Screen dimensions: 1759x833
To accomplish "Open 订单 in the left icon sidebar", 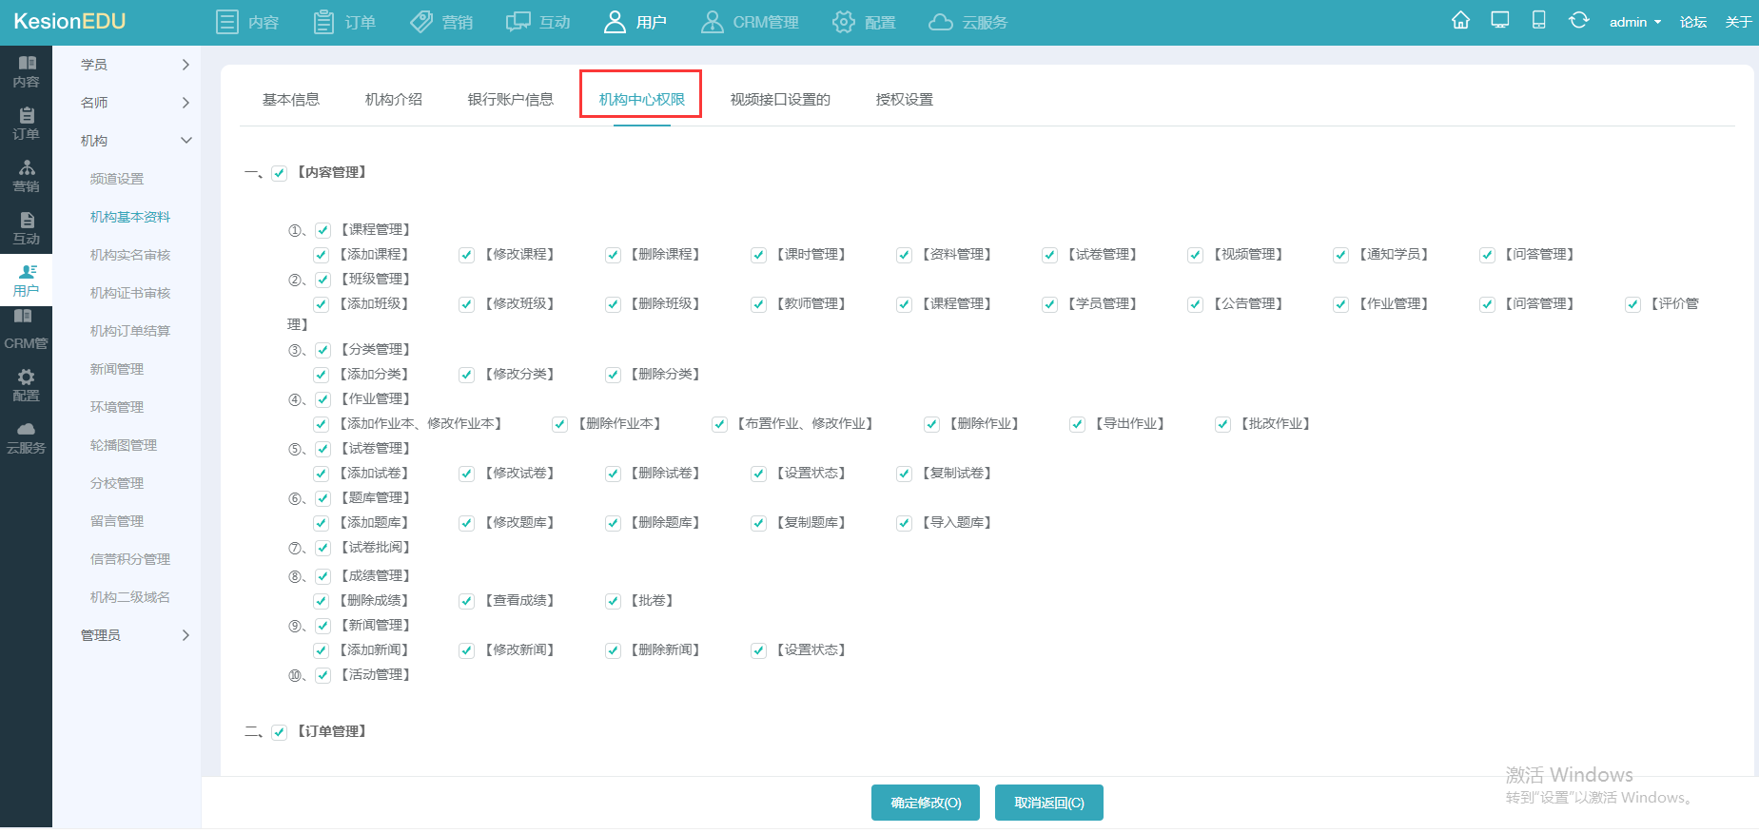I will (27, 124).
